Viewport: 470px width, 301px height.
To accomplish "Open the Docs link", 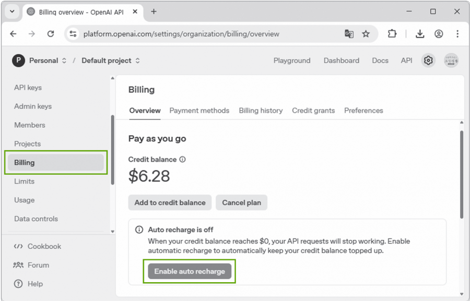I will (x=380, y=61).
